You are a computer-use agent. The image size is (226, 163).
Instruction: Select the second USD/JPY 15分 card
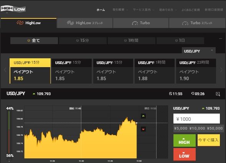[71, 71]
